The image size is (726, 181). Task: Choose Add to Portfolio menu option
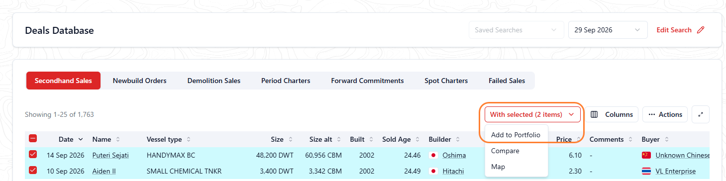tap(516, 135)
